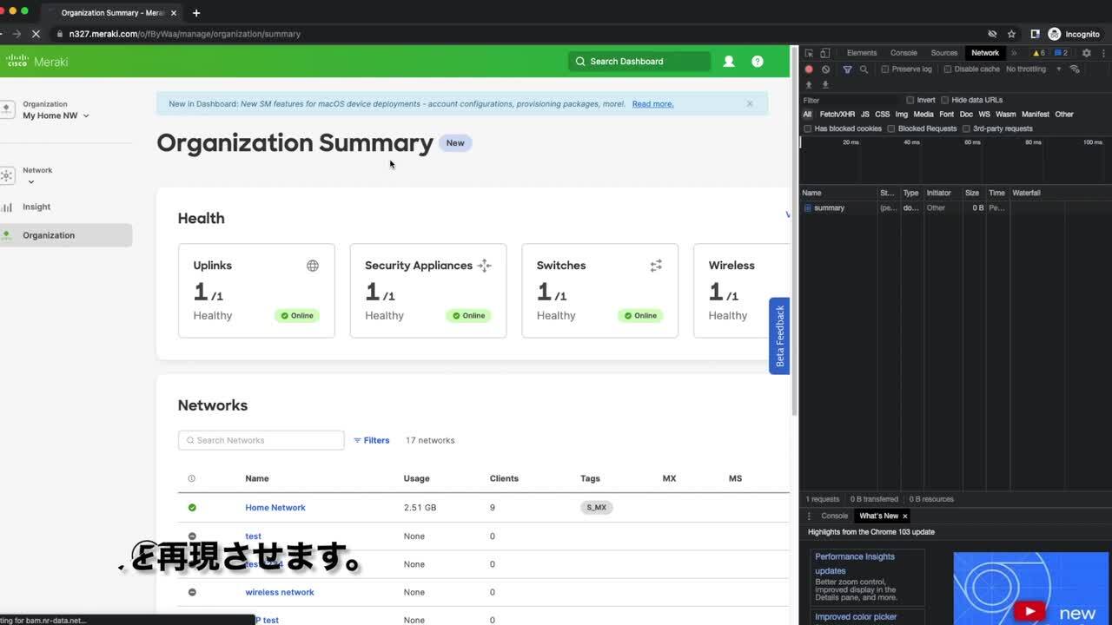Viewport: 1112px width, 625px height.
Task: Close the What's New drawer tab
Action: coord(904,516)
